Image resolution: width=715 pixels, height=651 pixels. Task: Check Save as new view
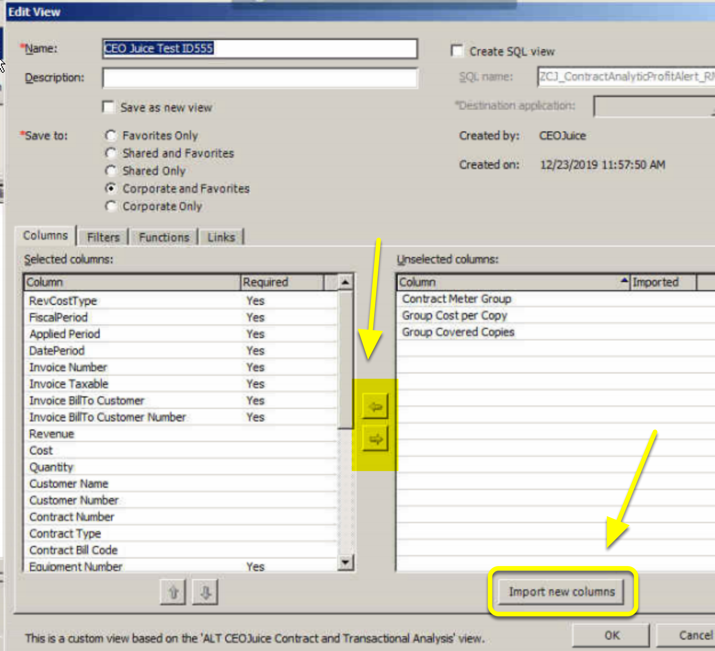pos(108,107)
